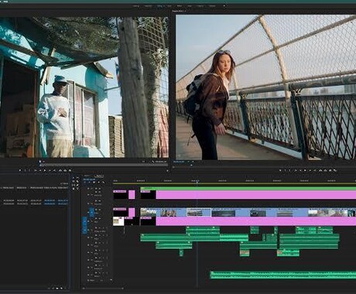Switch to the Graphics workspace tab
The width and height of the screenshot is (356, 294).
tap(200, 6)
